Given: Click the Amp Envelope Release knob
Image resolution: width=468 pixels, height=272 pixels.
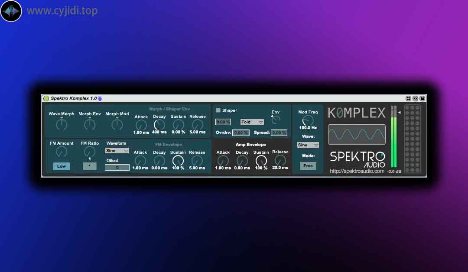Looking at the screenshot, I should (280, 160).
